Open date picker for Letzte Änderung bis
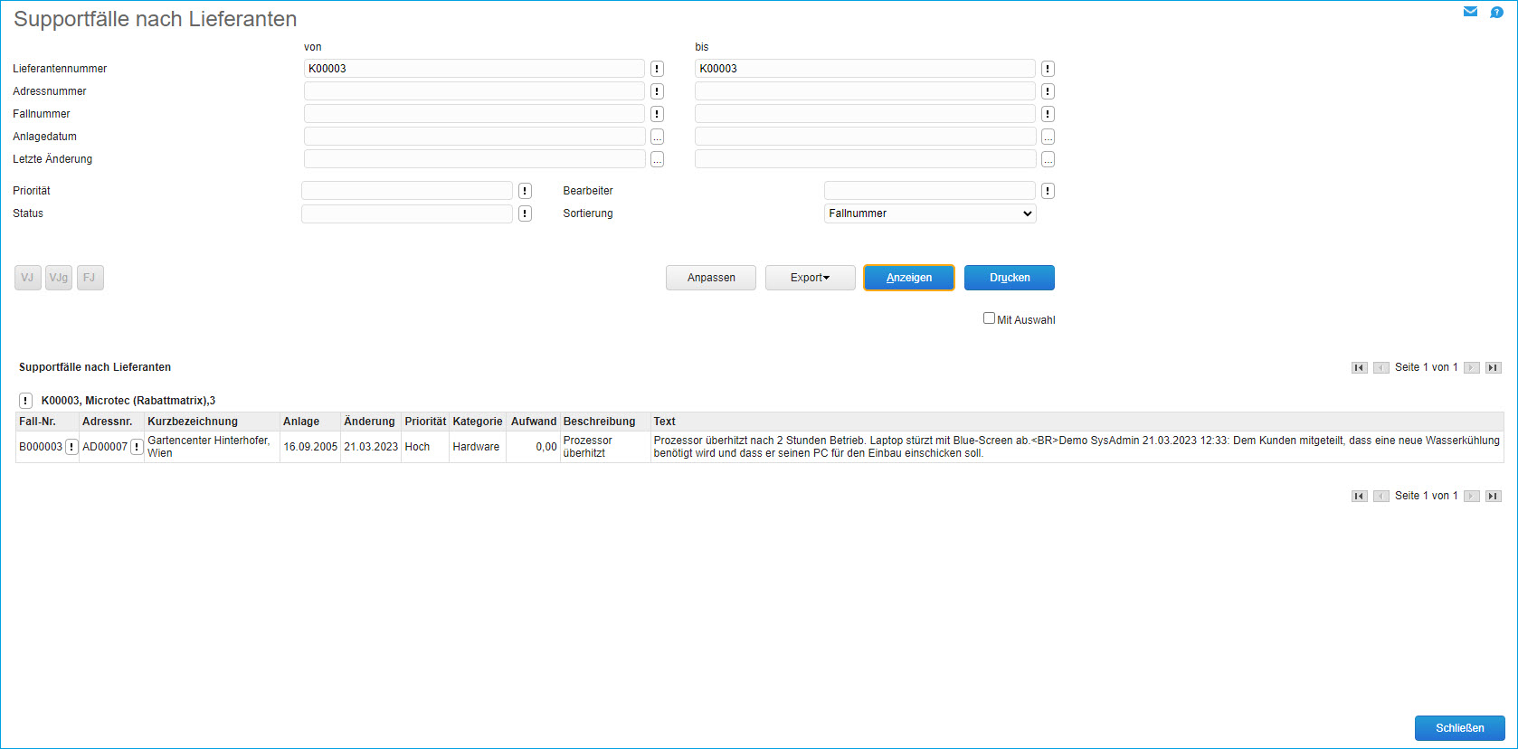 click(1048, 159)
